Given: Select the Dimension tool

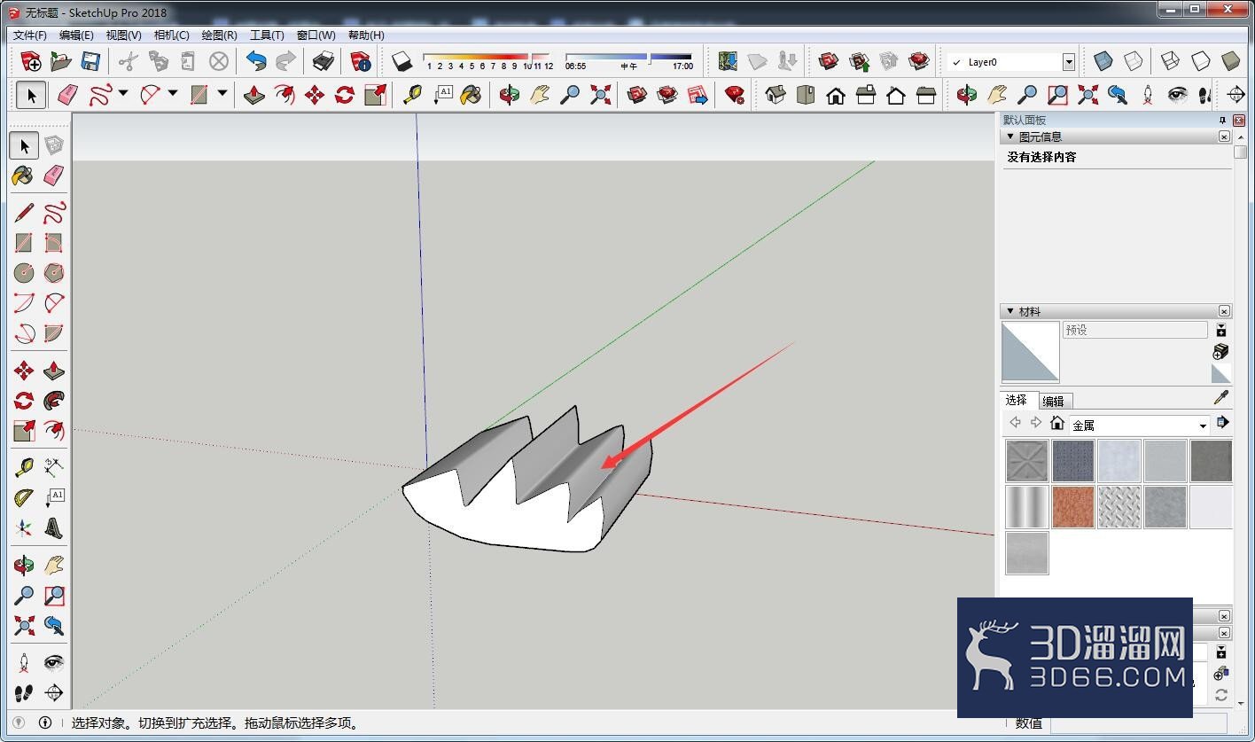Looking at the screenshot, I should pyautogui.click(x=54, y=467).
